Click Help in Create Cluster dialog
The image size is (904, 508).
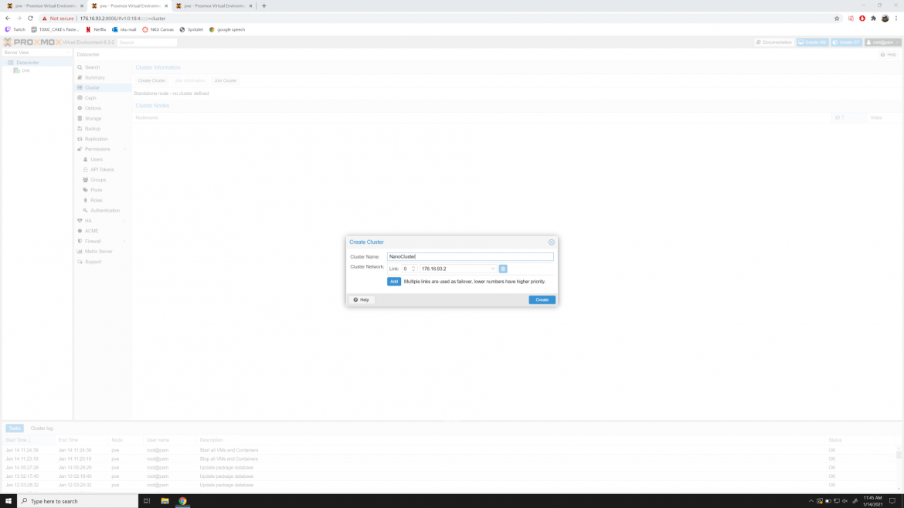click(362, 300)
